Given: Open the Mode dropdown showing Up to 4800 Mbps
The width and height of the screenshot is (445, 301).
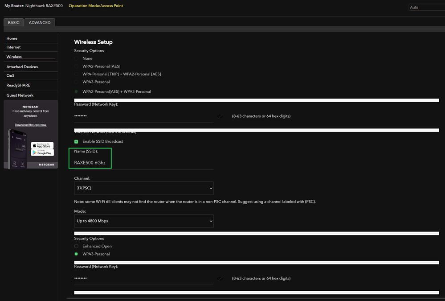Looking at the screenshot, I should click(x=143, y=221).
